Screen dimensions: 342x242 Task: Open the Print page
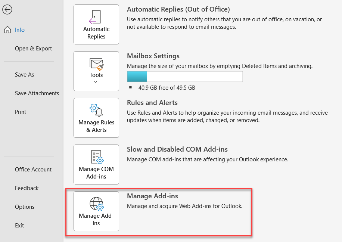point(21,112)
